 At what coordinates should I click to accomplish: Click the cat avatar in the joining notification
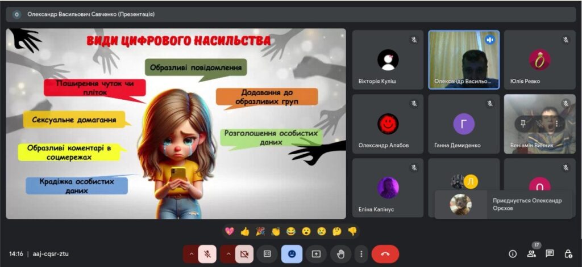[460, 205]
